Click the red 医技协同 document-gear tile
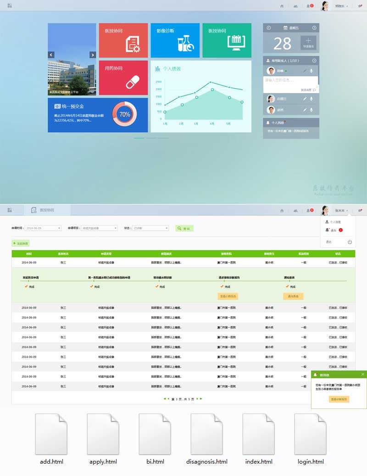367x476 pixels. (123, 40)
